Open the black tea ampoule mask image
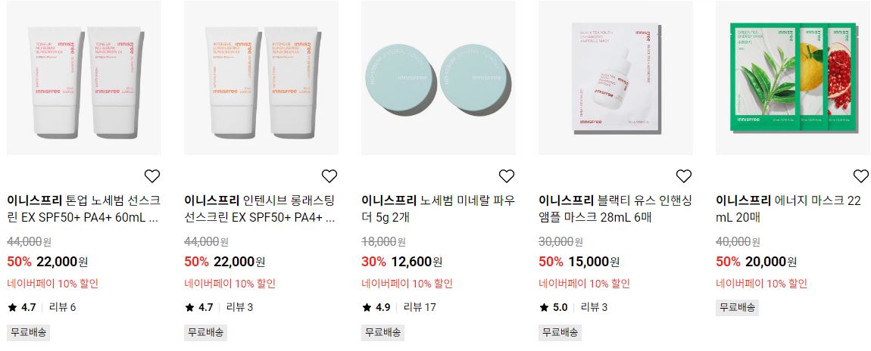871x351 pixels. [616, 78]
